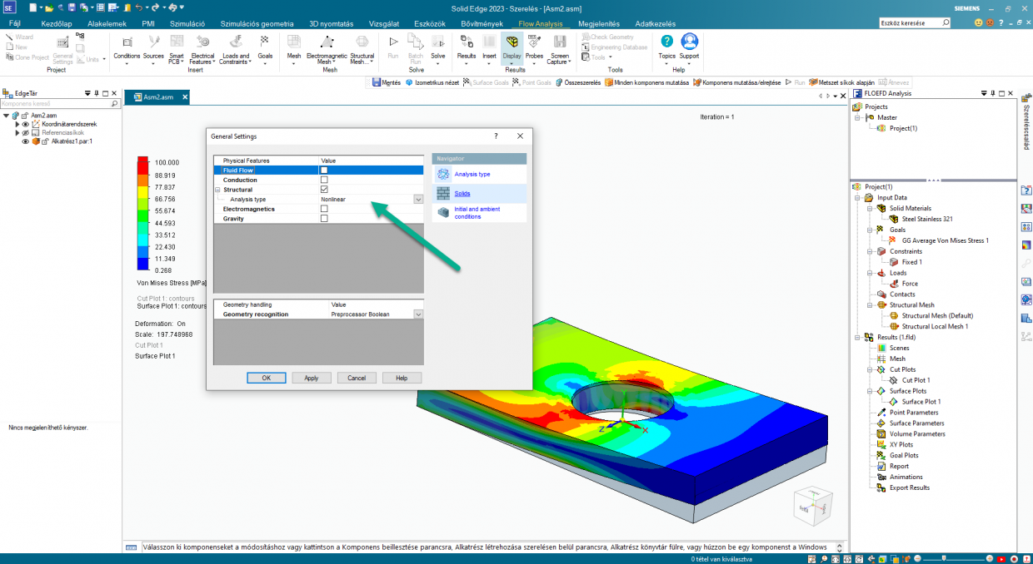Uncheck the Structural checkbox
The height and width of the screenshot is (564, 1033).
coord(324,190)
